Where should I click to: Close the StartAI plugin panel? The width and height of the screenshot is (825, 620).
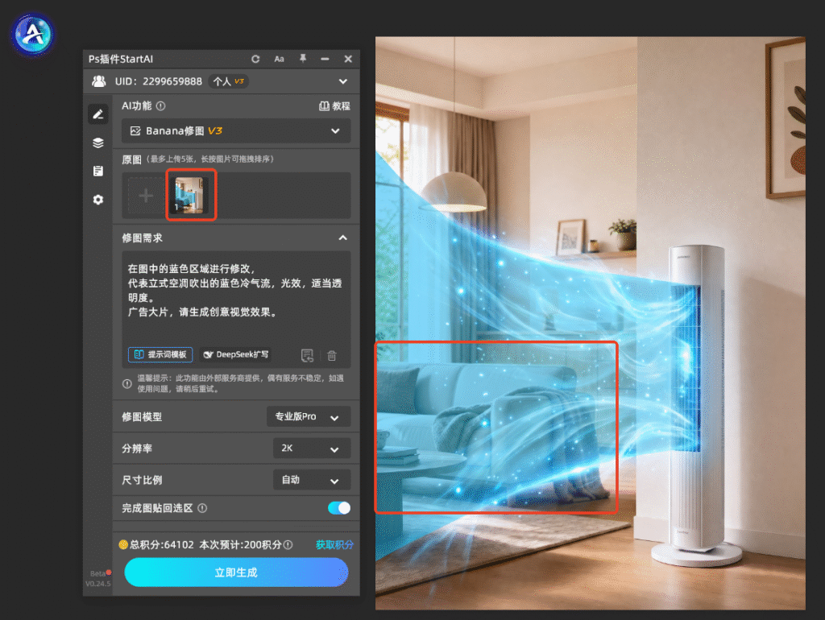coord(348,59)
